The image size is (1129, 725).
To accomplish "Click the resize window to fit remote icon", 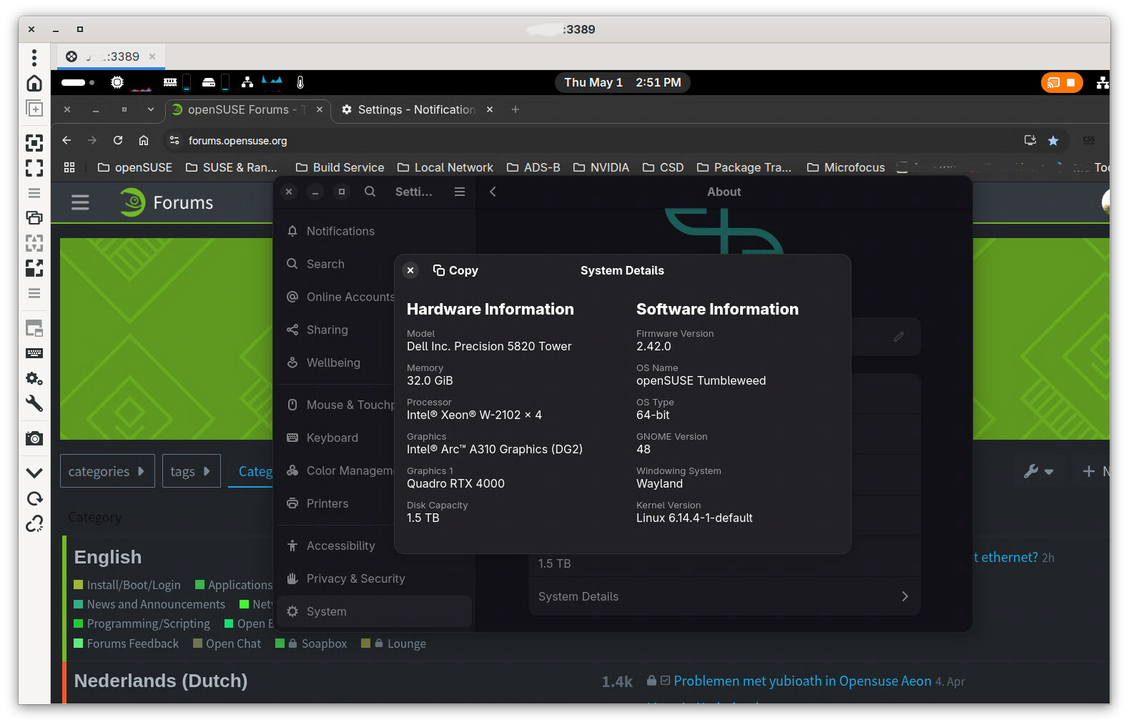I will 34,143.
